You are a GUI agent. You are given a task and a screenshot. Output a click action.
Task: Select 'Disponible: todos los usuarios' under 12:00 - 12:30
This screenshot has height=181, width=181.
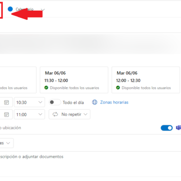[146, 88]
